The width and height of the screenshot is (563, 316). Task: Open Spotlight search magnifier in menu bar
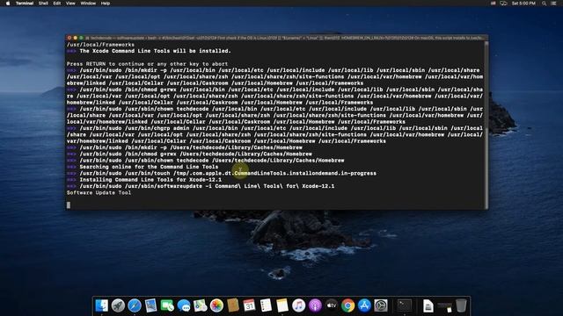click(544, 4)
